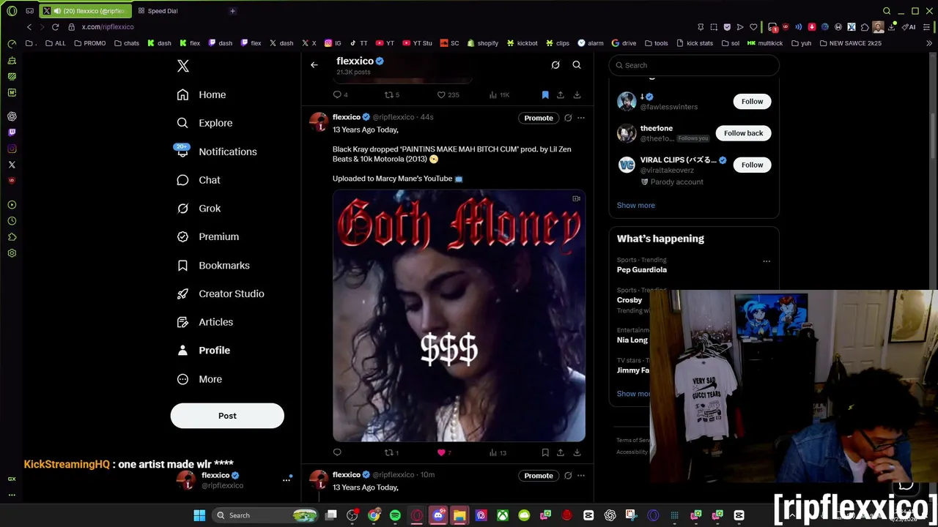This screenshot has height=527, width=938.
Task: Open the shopify bookmark
Action: point(482,43)
